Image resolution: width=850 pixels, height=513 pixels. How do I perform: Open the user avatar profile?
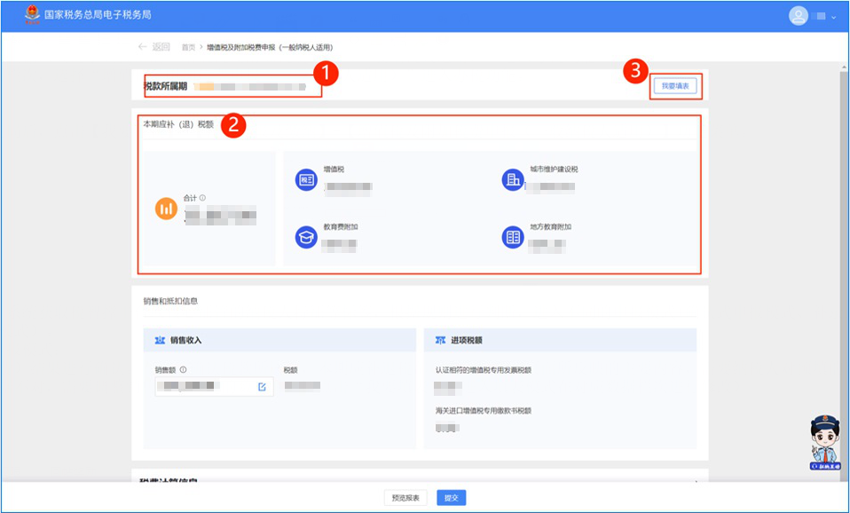point(799,16)
